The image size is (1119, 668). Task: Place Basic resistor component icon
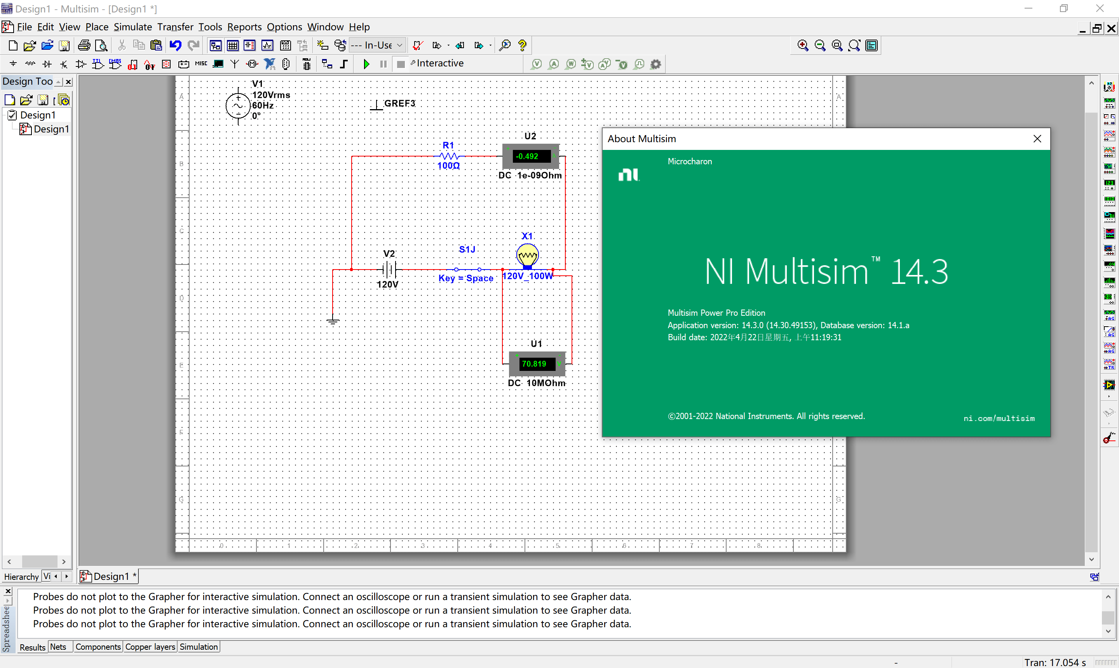(30, 64)
